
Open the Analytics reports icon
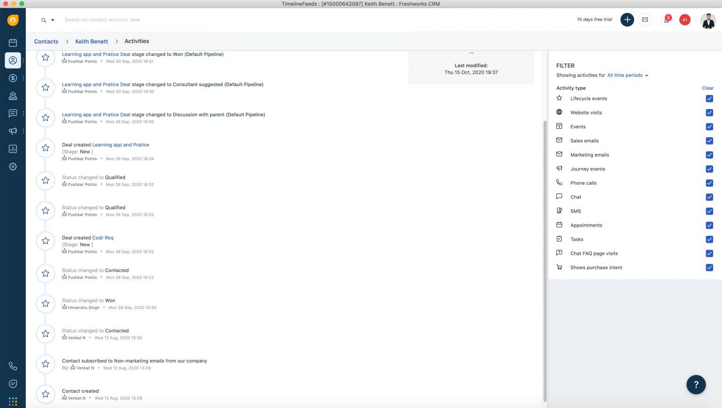point(13,149)
